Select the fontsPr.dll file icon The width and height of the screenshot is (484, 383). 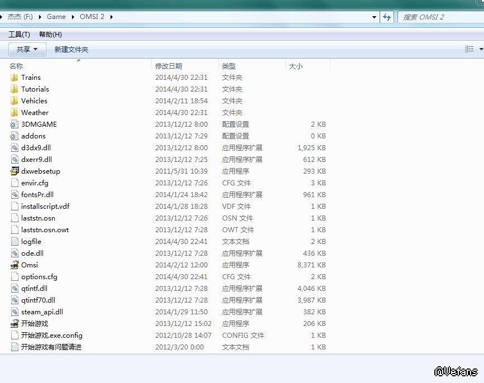15,195
